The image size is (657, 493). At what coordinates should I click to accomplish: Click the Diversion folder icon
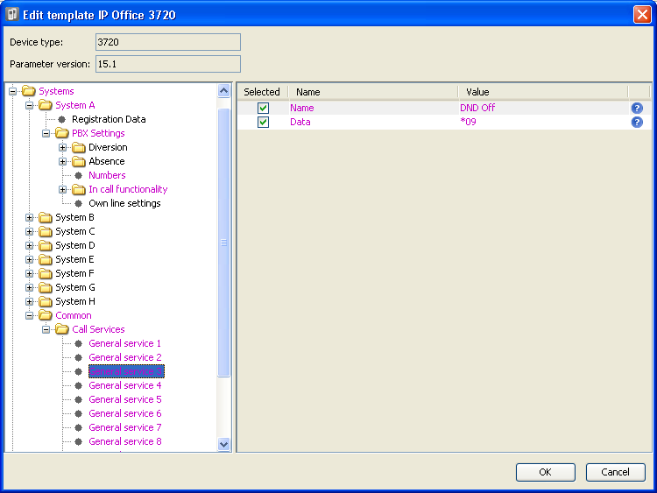point(78,147)
